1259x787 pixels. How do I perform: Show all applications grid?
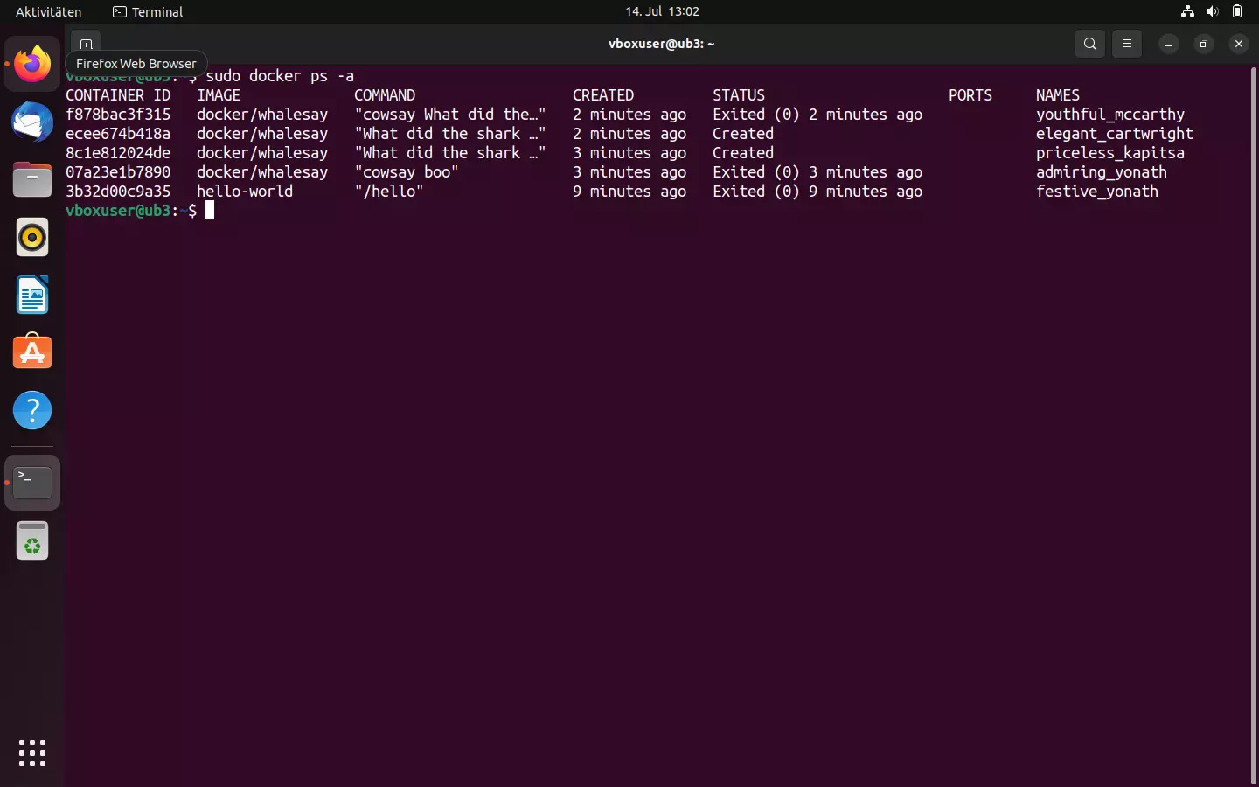(x=32, y=752)
